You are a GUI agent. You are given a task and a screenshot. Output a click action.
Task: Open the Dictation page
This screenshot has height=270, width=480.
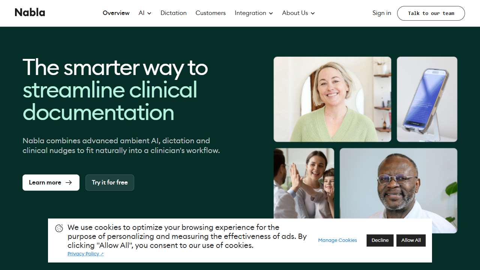click(174, 13)
